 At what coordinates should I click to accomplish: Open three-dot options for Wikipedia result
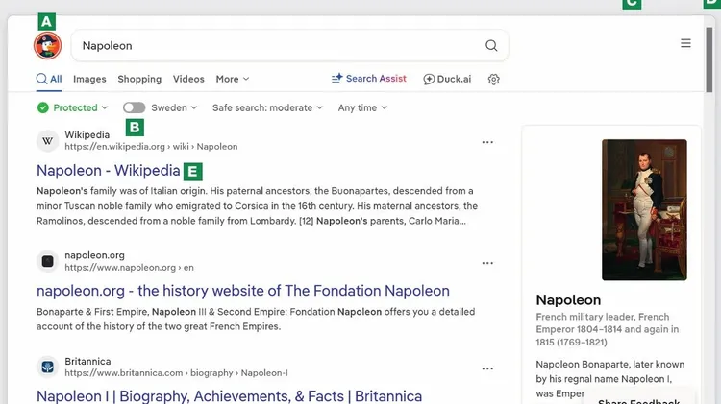tap(487, 142)
